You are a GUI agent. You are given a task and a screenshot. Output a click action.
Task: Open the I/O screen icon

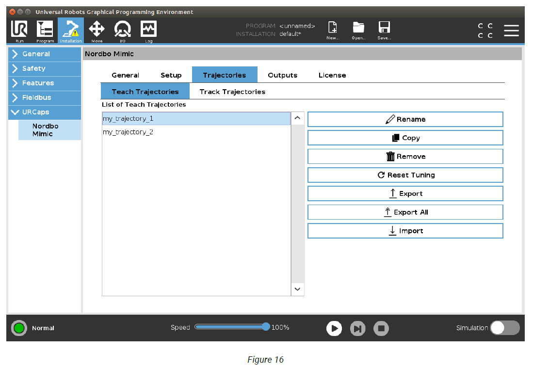(122, 31)
